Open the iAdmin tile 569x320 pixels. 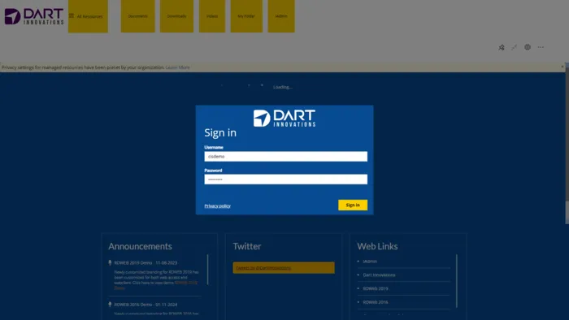point(281,16)
